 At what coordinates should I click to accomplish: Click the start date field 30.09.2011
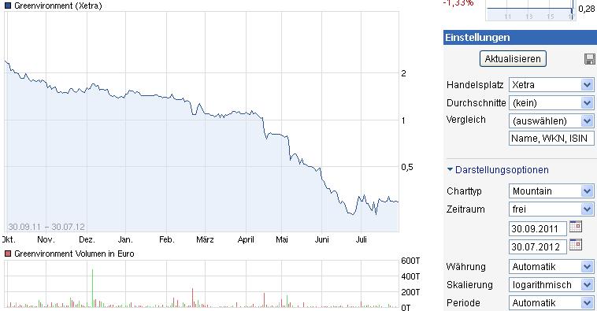click(538, 229)
